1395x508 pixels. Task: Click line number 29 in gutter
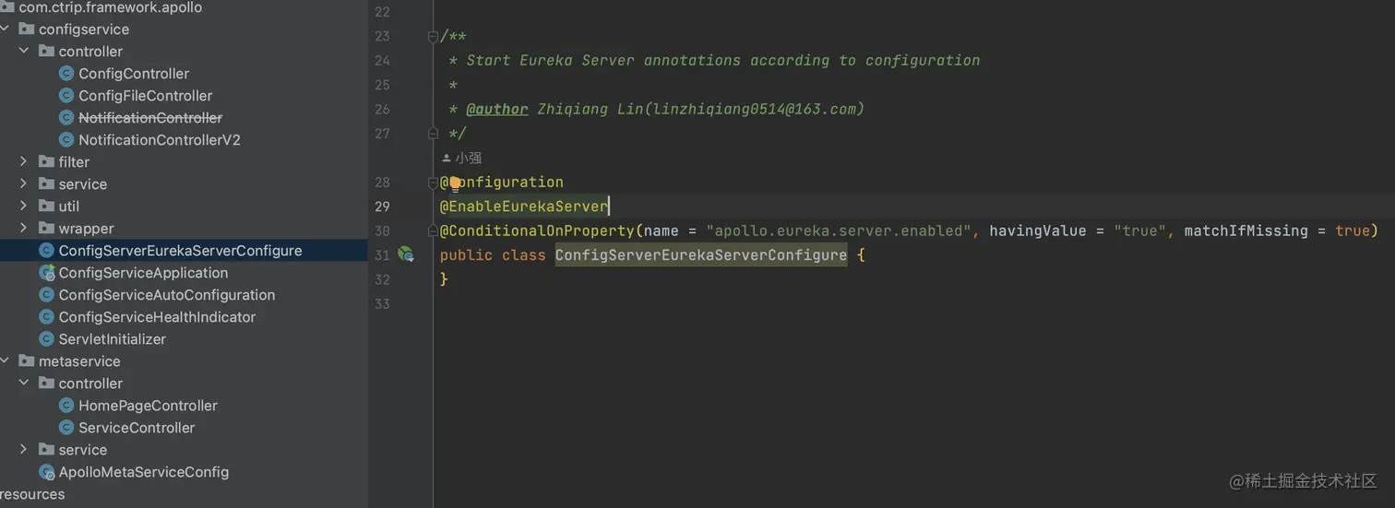click(382, 207)
